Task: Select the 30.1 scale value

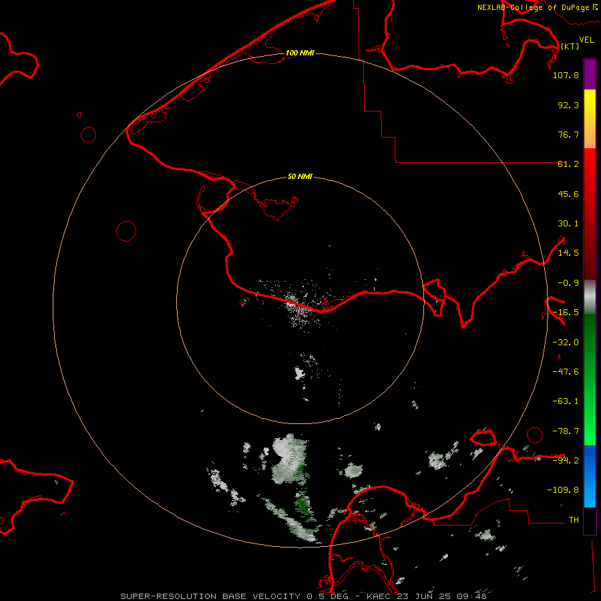Action: pos(568,224)
